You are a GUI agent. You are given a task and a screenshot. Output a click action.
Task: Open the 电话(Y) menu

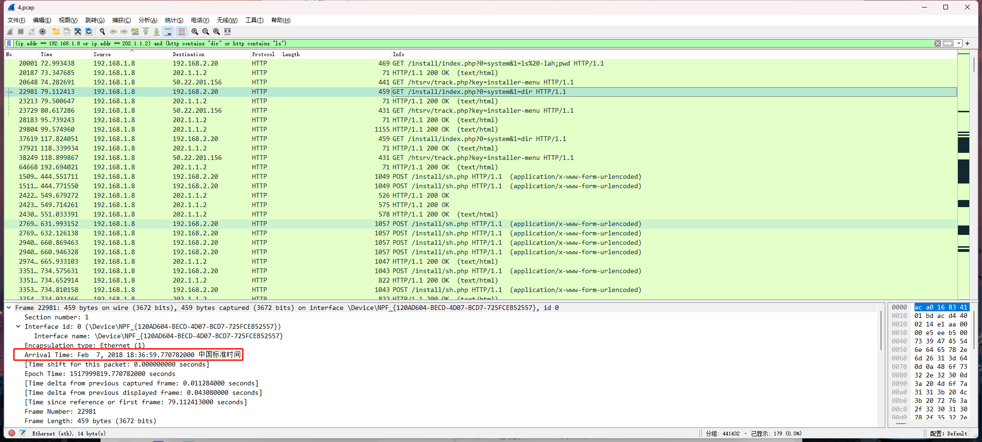pyautogui.click(x=200, y=20)
